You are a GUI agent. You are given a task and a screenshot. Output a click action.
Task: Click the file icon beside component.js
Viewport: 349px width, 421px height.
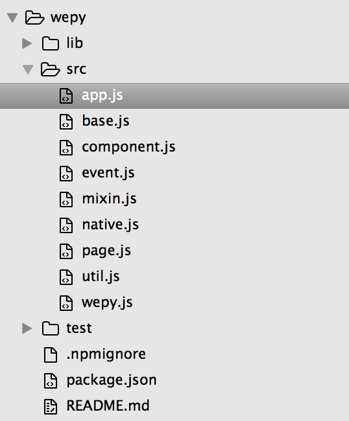66,148
